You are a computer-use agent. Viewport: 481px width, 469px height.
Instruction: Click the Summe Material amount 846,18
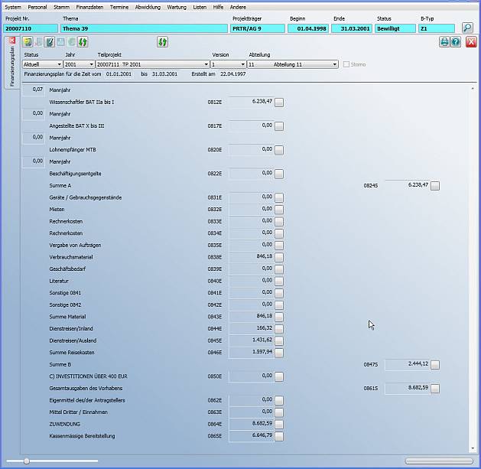pyautogui.click(x=252, y=316)
